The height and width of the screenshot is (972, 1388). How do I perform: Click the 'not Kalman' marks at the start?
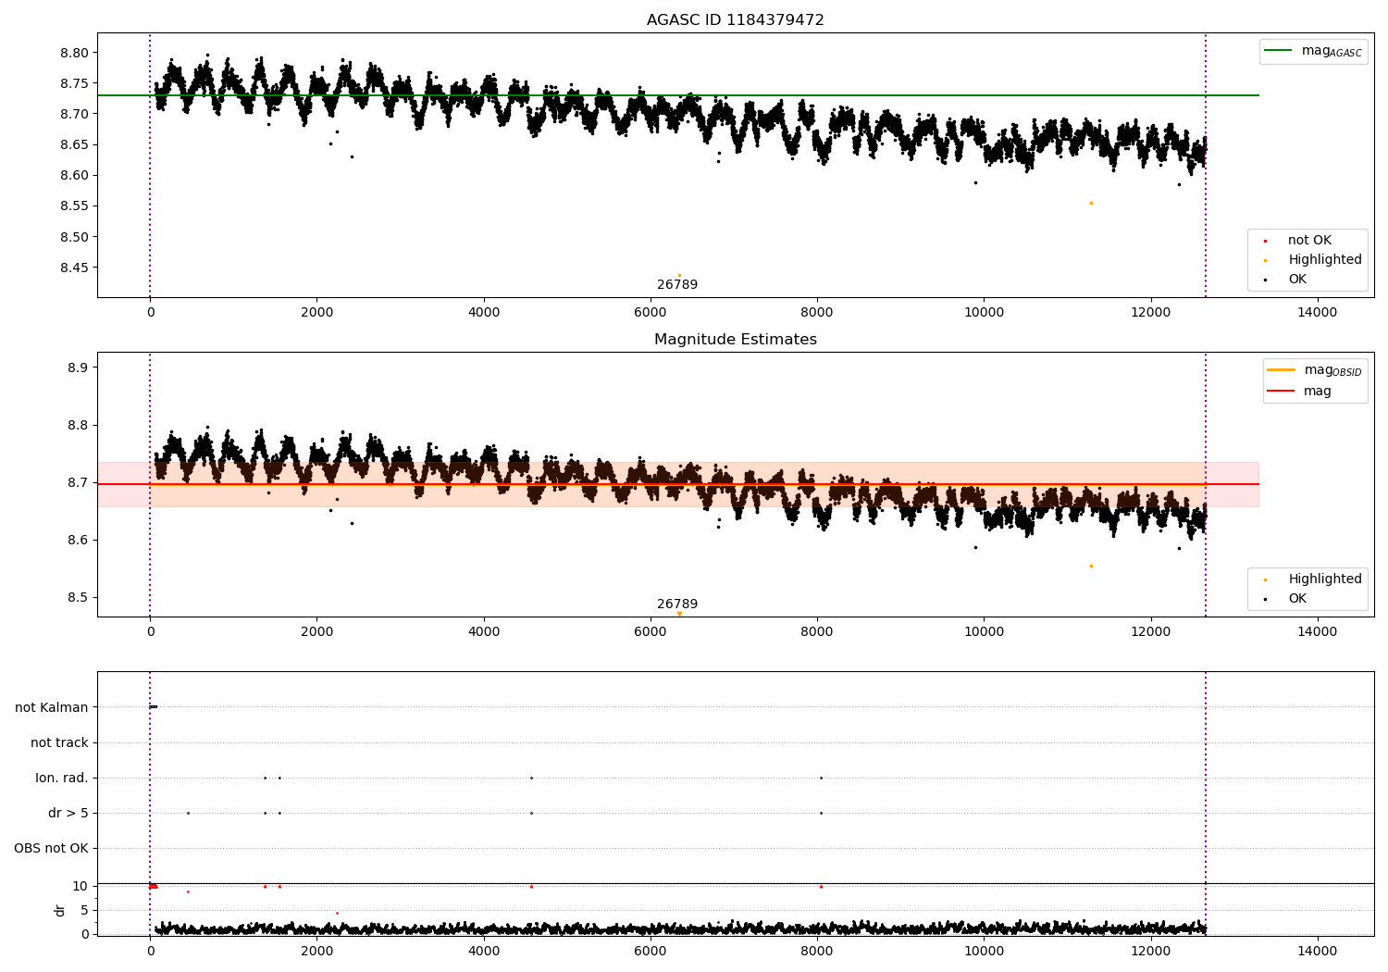[x=154, y=707]
